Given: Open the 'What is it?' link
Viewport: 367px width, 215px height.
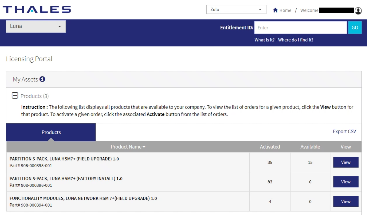Looking at the screenshot, I should 264,40.
